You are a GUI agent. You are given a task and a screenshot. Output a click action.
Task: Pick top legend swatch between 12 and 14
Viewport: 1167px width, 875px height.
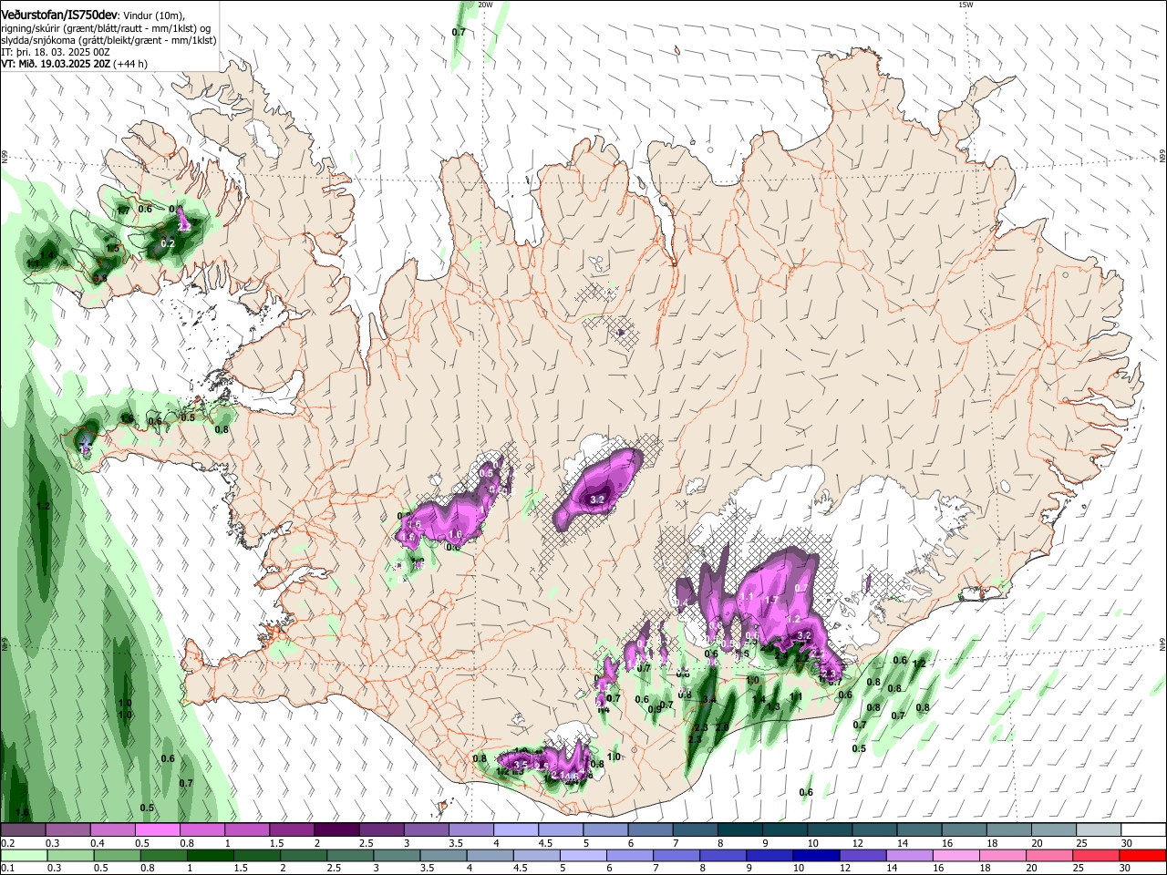pos(875,830)
